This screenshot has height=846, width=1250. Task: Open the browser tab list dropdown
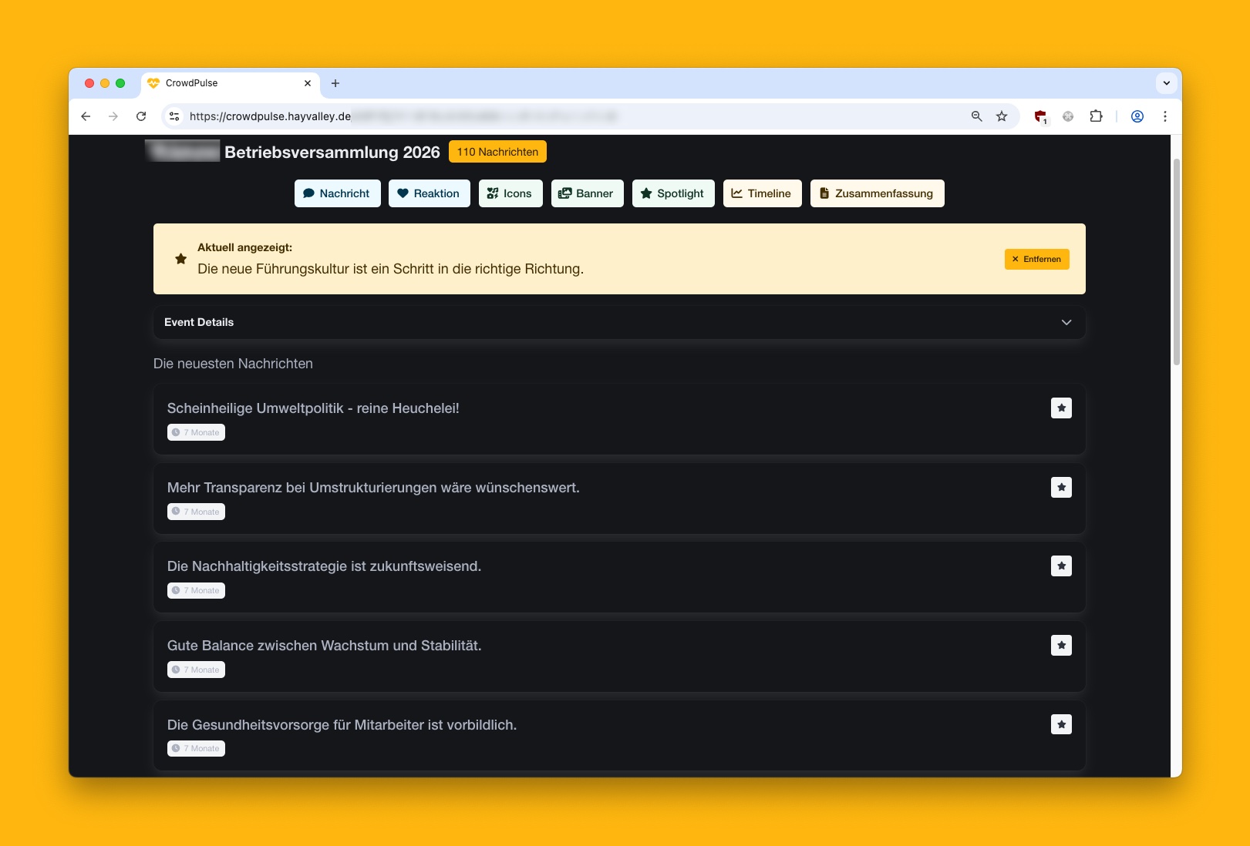[x=1166, y=83]
